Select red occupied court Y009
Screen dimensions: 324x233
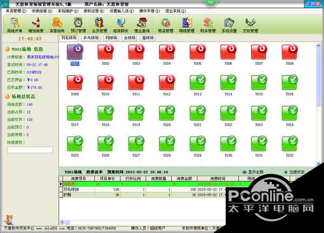75,85
